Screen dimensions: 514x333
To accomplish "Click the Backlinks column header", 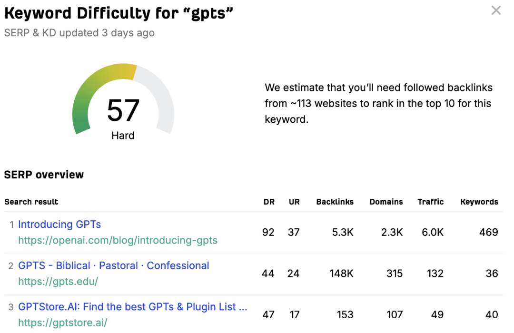I will (335, 202).
